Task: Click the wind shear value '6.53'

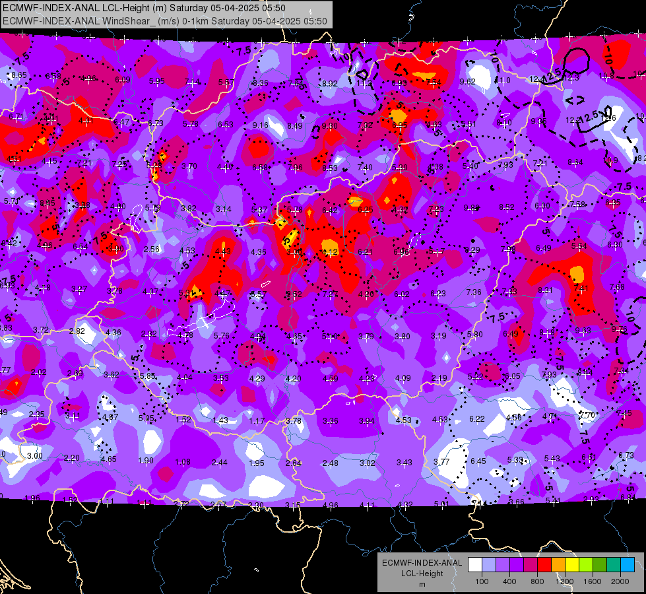Action: pyautogui.click(x=226, y=125)
